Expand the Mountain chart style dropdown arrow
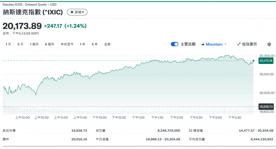Screen dimensions: 276x149 (x=225, y=44)
